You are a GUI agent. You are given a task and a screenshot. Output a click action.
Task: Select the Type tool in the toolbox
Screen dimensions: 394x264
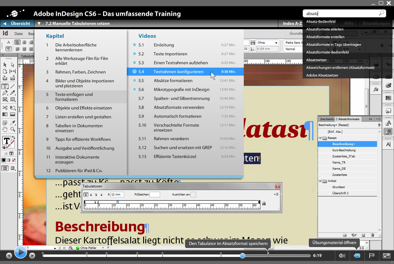(5, 86)
